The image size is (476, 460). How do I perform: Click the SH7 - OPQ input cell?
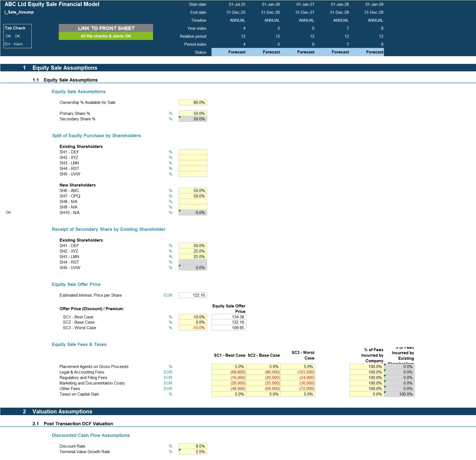pyautogui.click(x=192, y=196)
